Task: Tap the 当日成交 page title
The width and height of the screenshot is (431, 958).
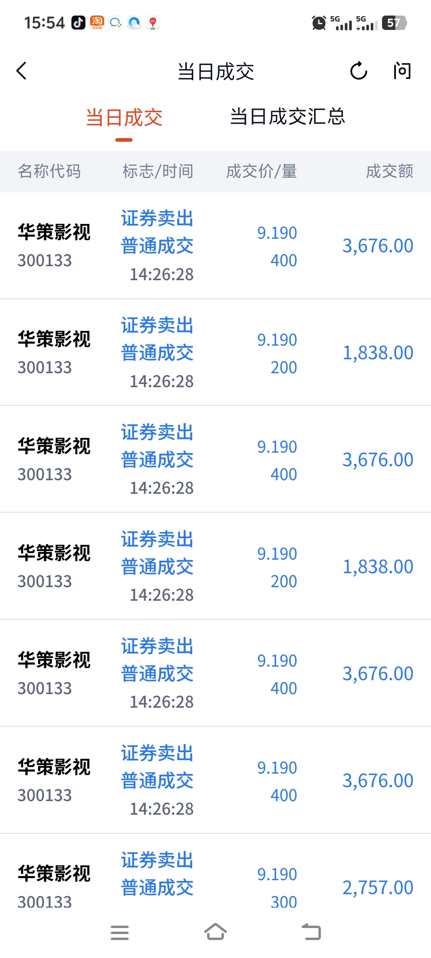Action: point(215,72)
